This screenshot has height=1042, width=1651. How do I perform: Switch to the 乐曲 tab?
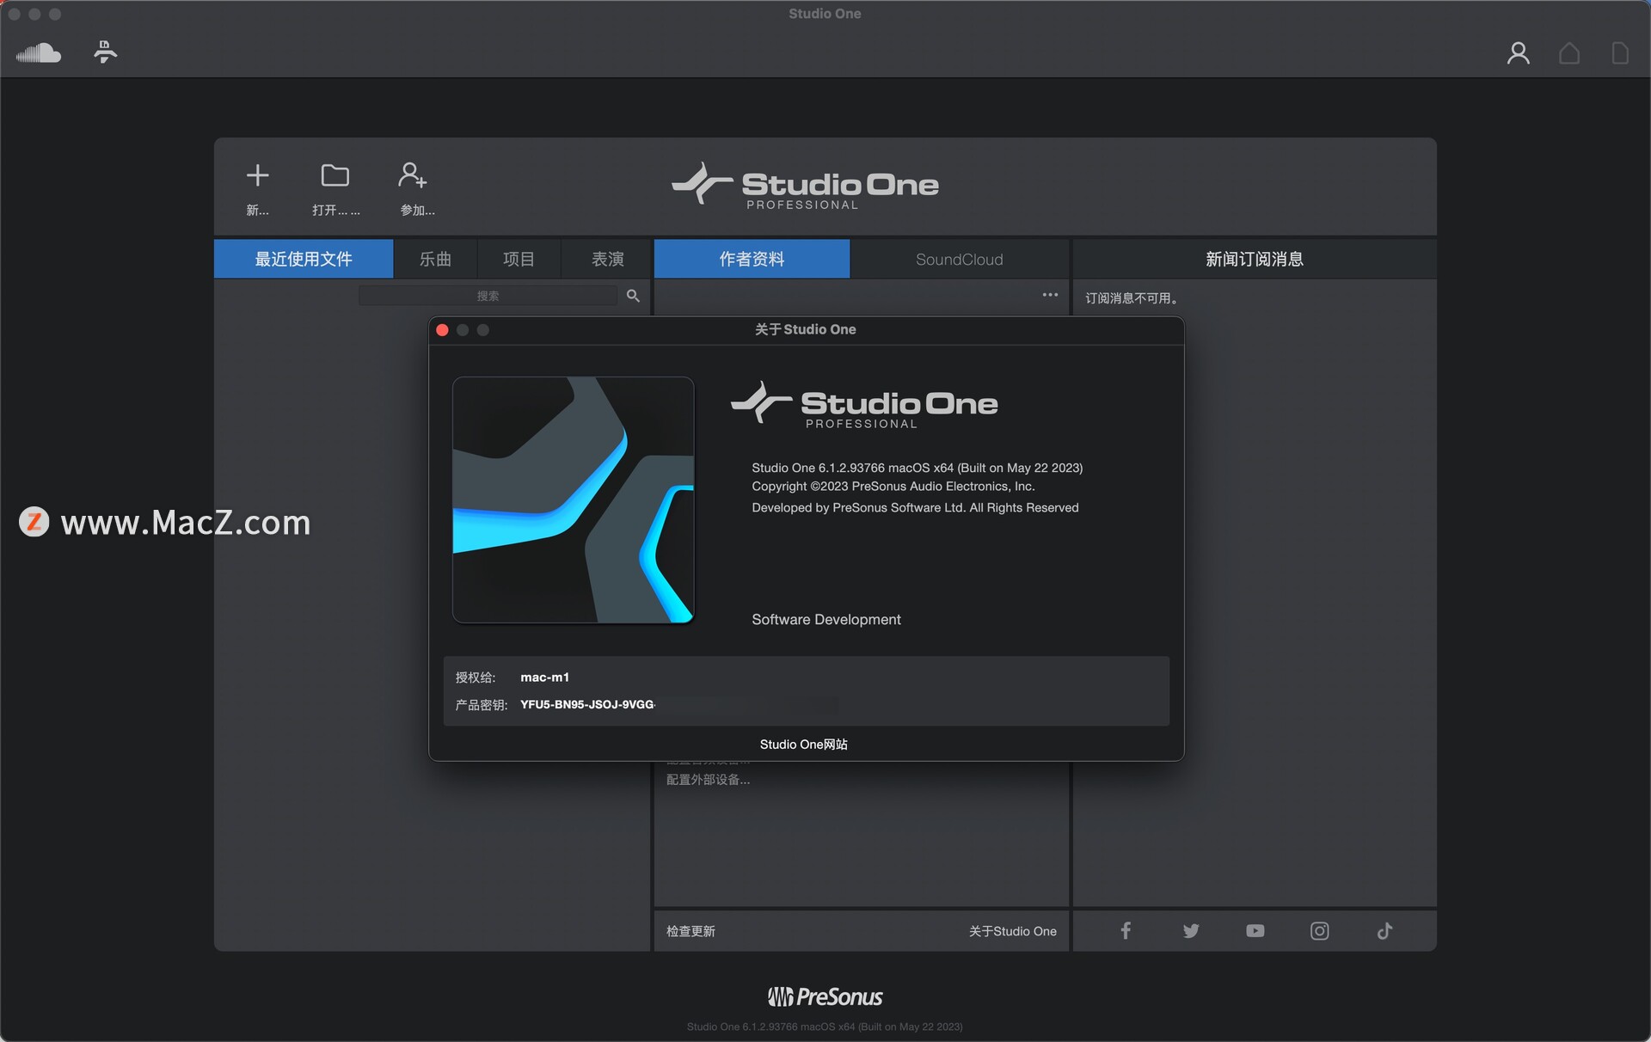coord(435,259)
